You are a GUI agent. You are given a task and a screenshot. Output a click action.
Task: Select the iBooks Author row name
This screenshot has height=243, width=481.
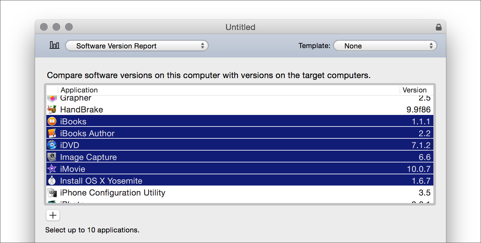(87, 133)
